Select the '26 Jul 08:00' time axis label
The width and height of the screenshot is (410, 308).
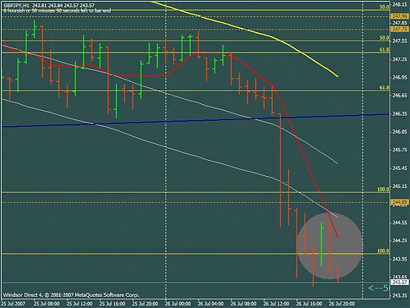point(243,304)
